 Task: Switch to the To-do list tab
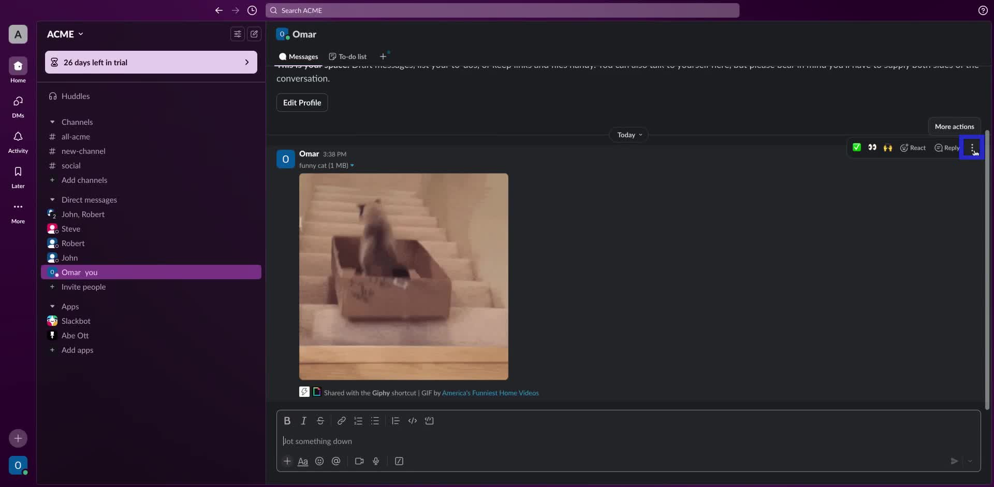(x=347, y=56)
